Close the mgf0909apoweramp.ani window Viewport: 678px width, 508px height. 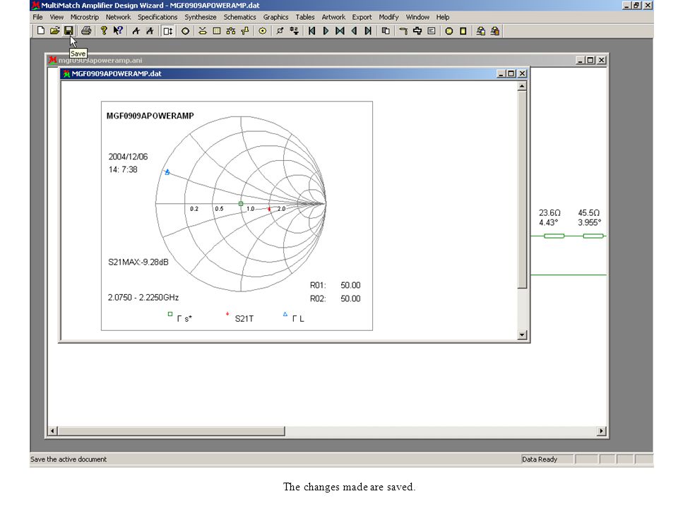click(x=602, y=60)
